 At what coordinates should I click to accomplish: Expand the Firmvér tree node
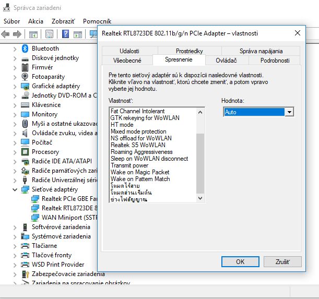click(x=15, y=68)
